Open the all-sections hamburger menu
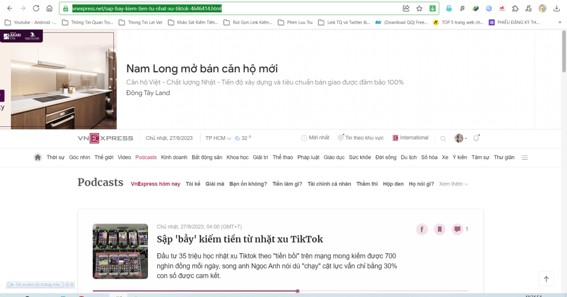This screenshot has height=297, width=567. 525,157
